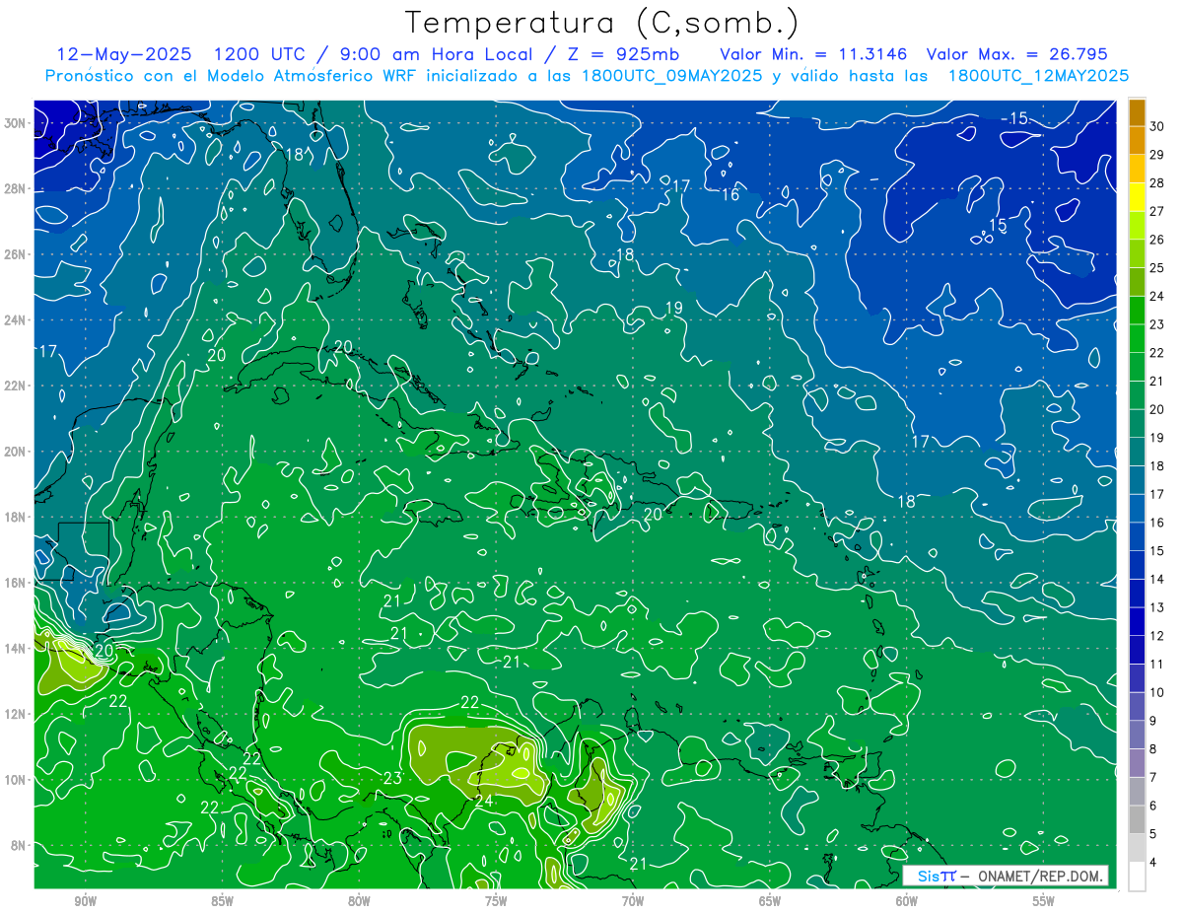The width and height of the screenshot is (1183, 914).
Task: Click the 80W longitude axis label
Action: [359, 901]
